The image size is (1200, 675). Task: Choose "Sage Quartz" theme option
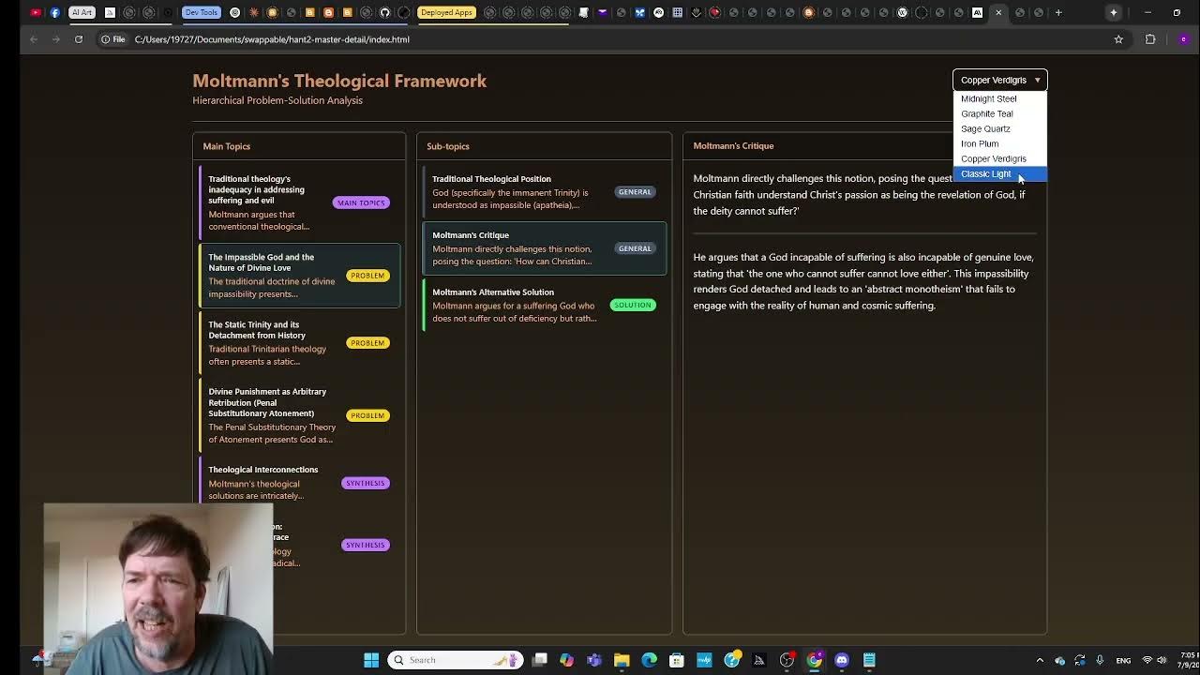coord(985,128)
